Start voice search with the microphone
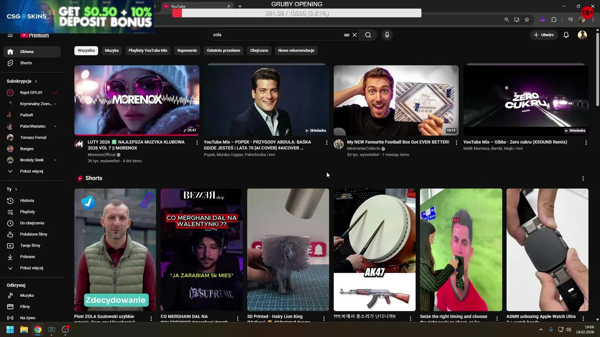The width and height of the screenshot is (600, 337). coord(387,35)
